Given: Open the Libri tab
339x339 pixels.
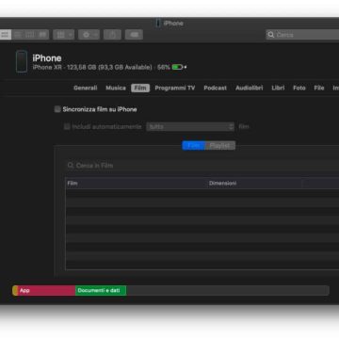Looking at the screenshot, I should (278, 88).
